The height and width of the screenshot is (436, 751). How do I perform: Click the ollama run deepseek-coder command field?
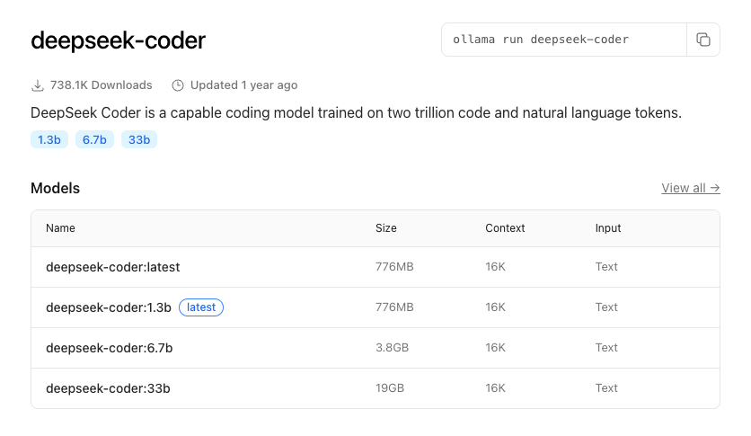(563, 40)
